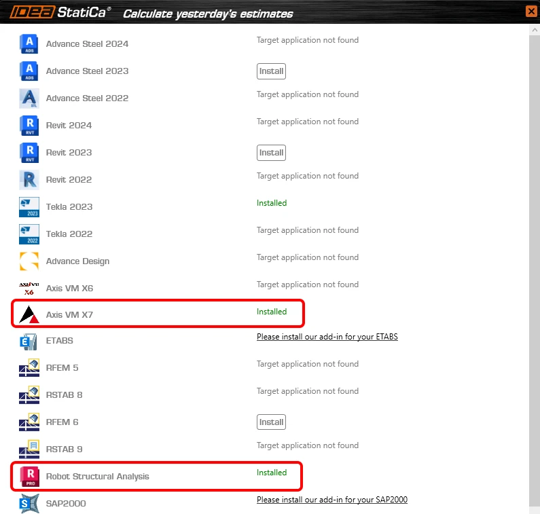Click the SAP2000 icon
This screenshot has width=540, height=514.
[29, 504]
